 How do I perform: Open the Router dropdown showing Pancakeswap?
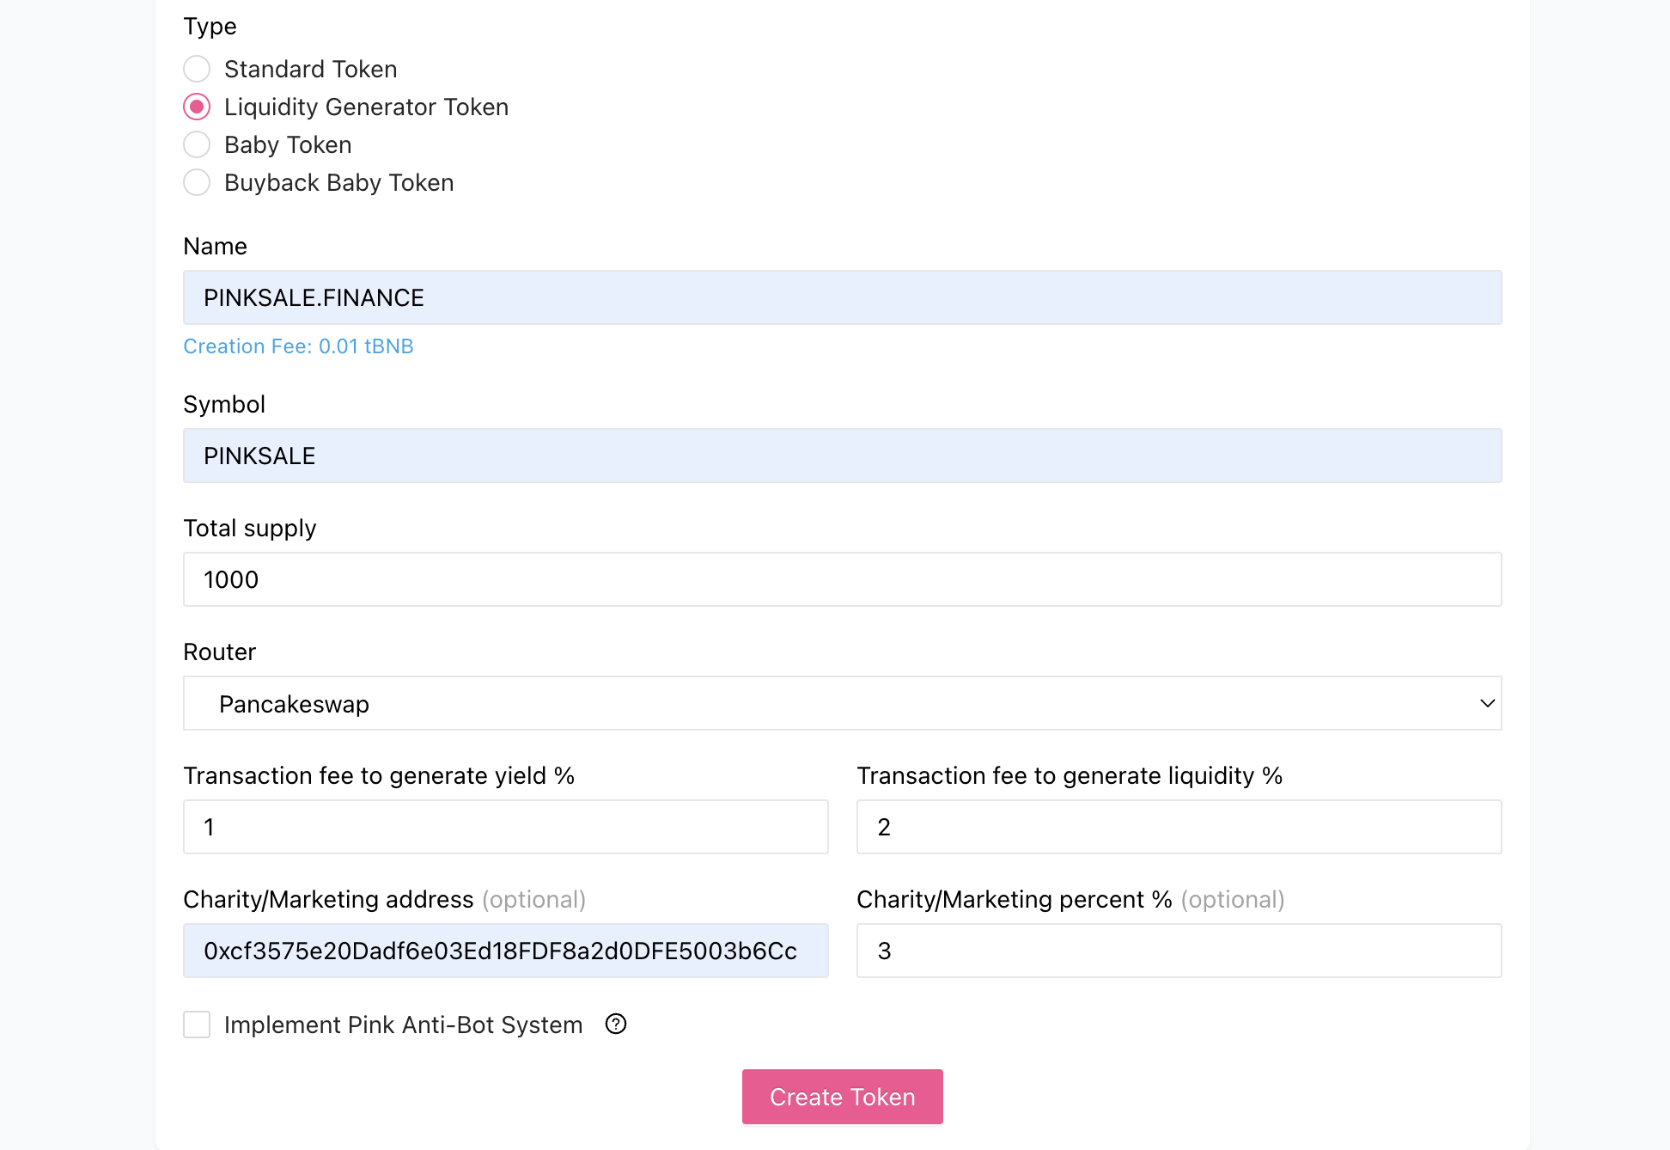tap(842, 703)
